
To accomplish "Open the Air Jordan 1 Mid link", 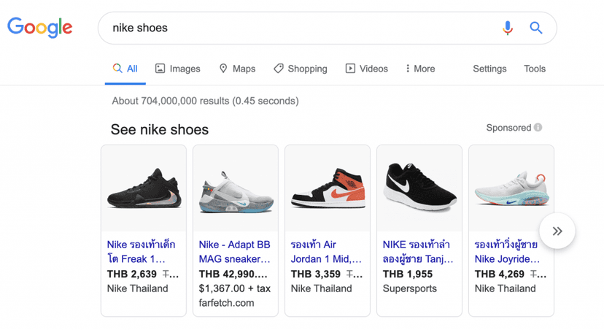I will (326, 251).
